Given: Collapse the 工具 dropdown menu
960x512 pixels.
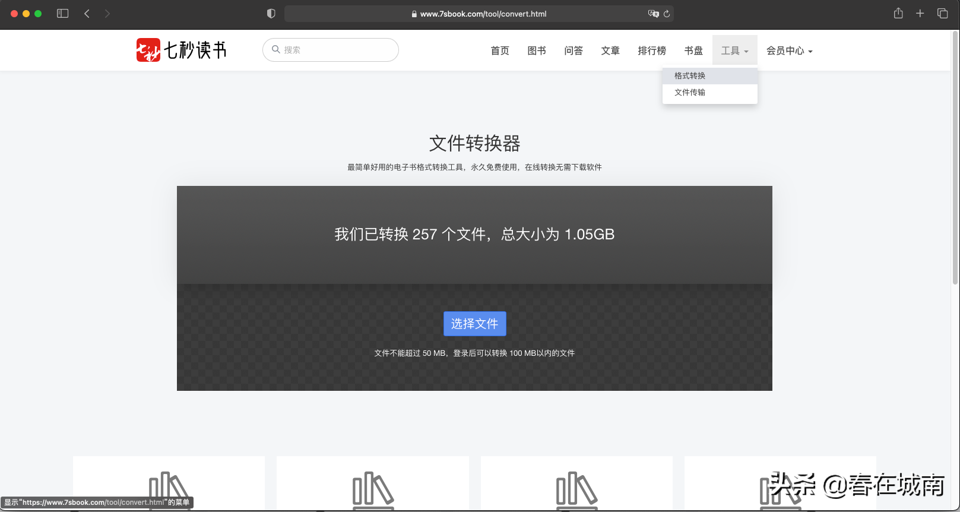Looking at the screenshot, I should (734, 51).
